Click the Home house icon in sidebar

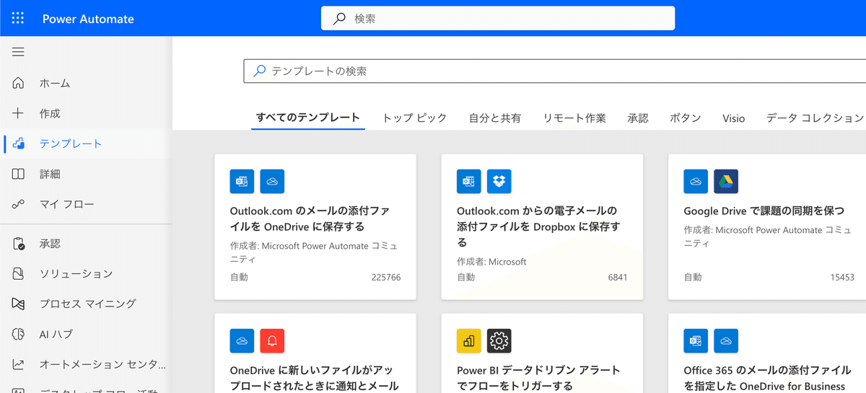(x=19, y=83)
